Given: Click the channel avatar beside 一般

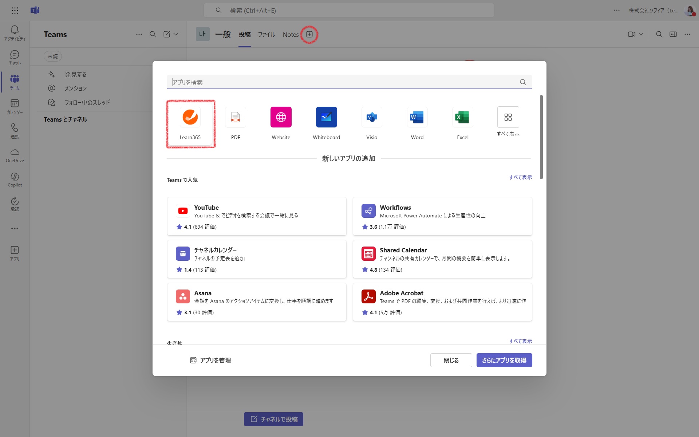Looking at the screenshot, I should pos(203,34).
